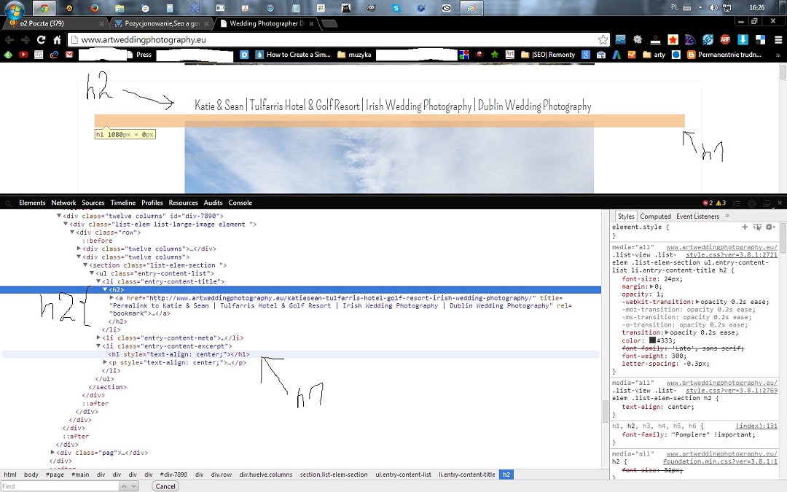Select the h1 text-align center node
Image resolution: width=787 pixels, height=492 pixels.
(179, 354)
